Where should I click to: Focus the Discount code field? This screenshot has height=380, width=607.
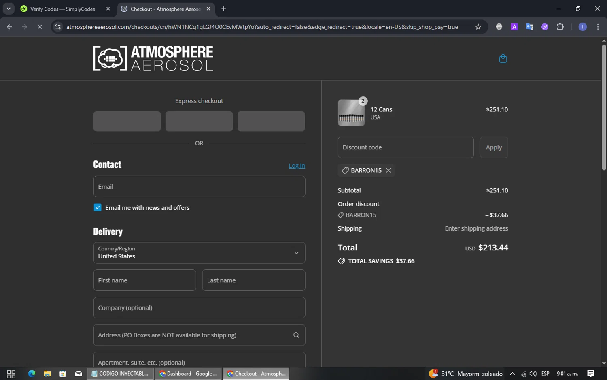pyautogui.click(x=405, y=147)
